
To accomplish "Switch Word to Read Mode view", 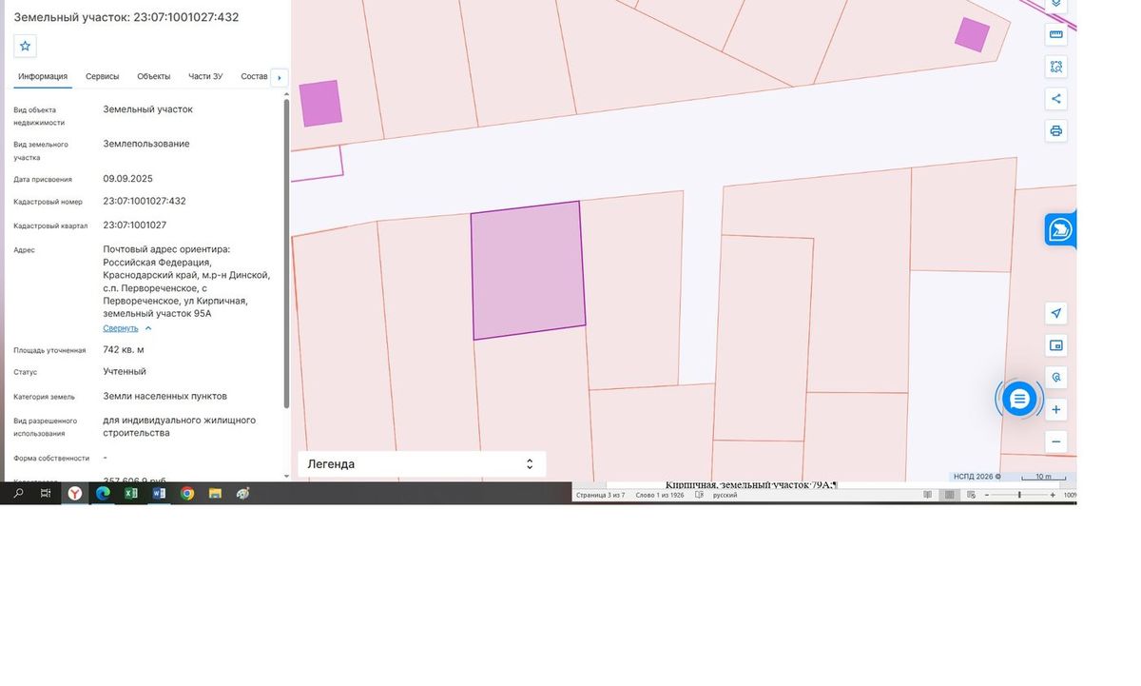I will pos(928,495).
